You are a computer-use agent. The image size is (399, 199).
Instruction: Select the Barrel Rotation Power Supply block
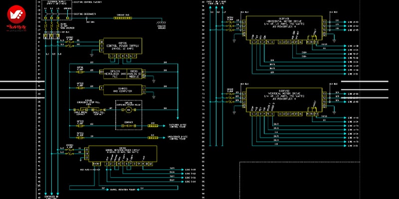[x=122, y=154]
